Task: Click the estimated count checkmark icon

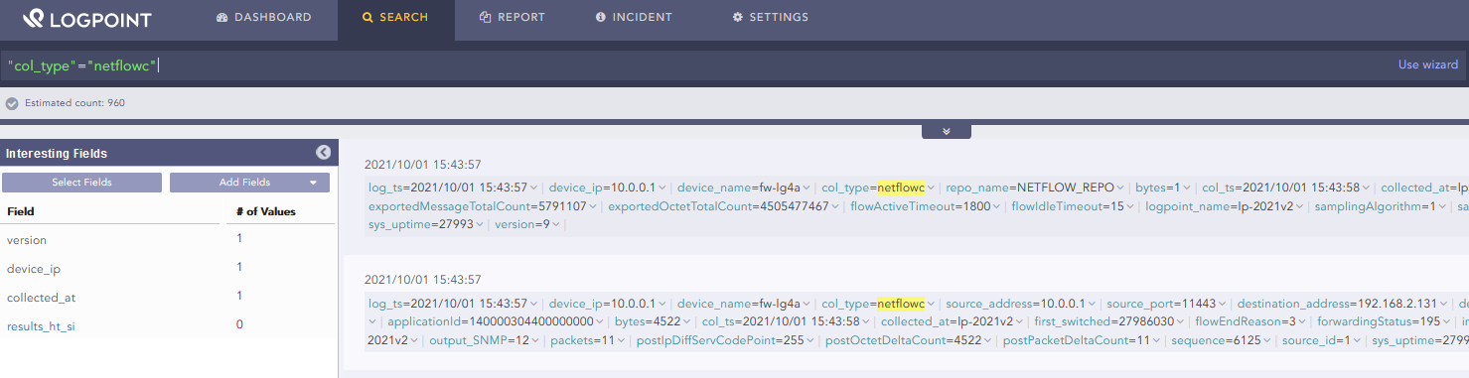Action: [12, 103]
